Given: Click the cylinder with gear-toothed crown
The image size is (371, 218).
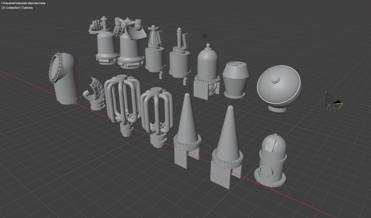Looking at the screenshot, I should point(179,60).
